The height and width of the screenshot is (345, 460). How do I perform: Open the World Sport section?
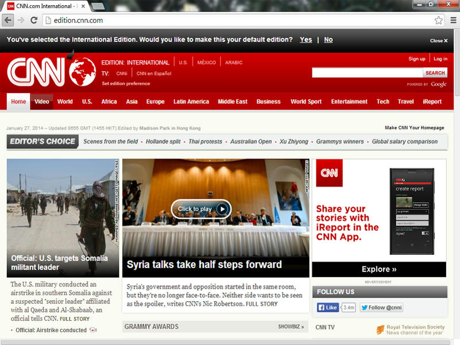tap(306, 102)
